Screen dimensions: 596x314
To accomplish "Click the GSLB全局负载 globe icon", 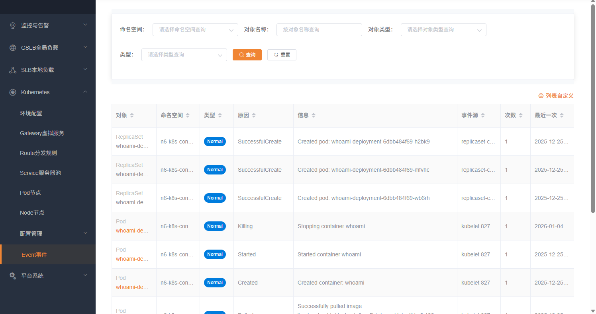I will [x=12, y=47].
